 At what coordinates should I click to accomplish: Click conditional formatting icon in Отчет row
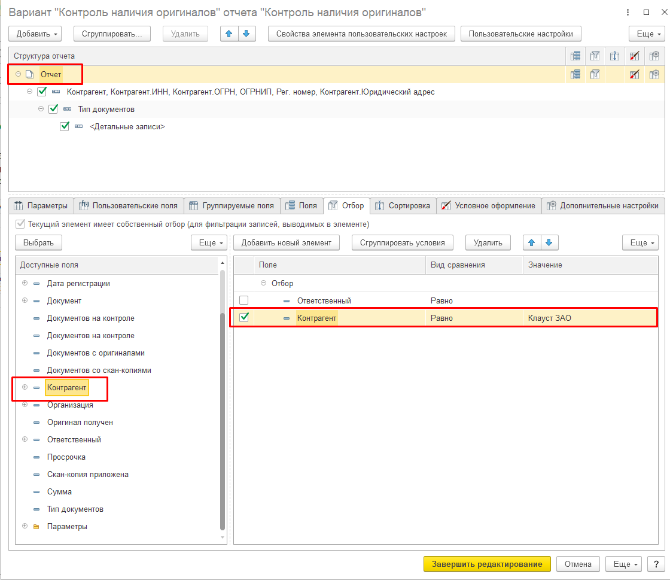coord(635,74)
